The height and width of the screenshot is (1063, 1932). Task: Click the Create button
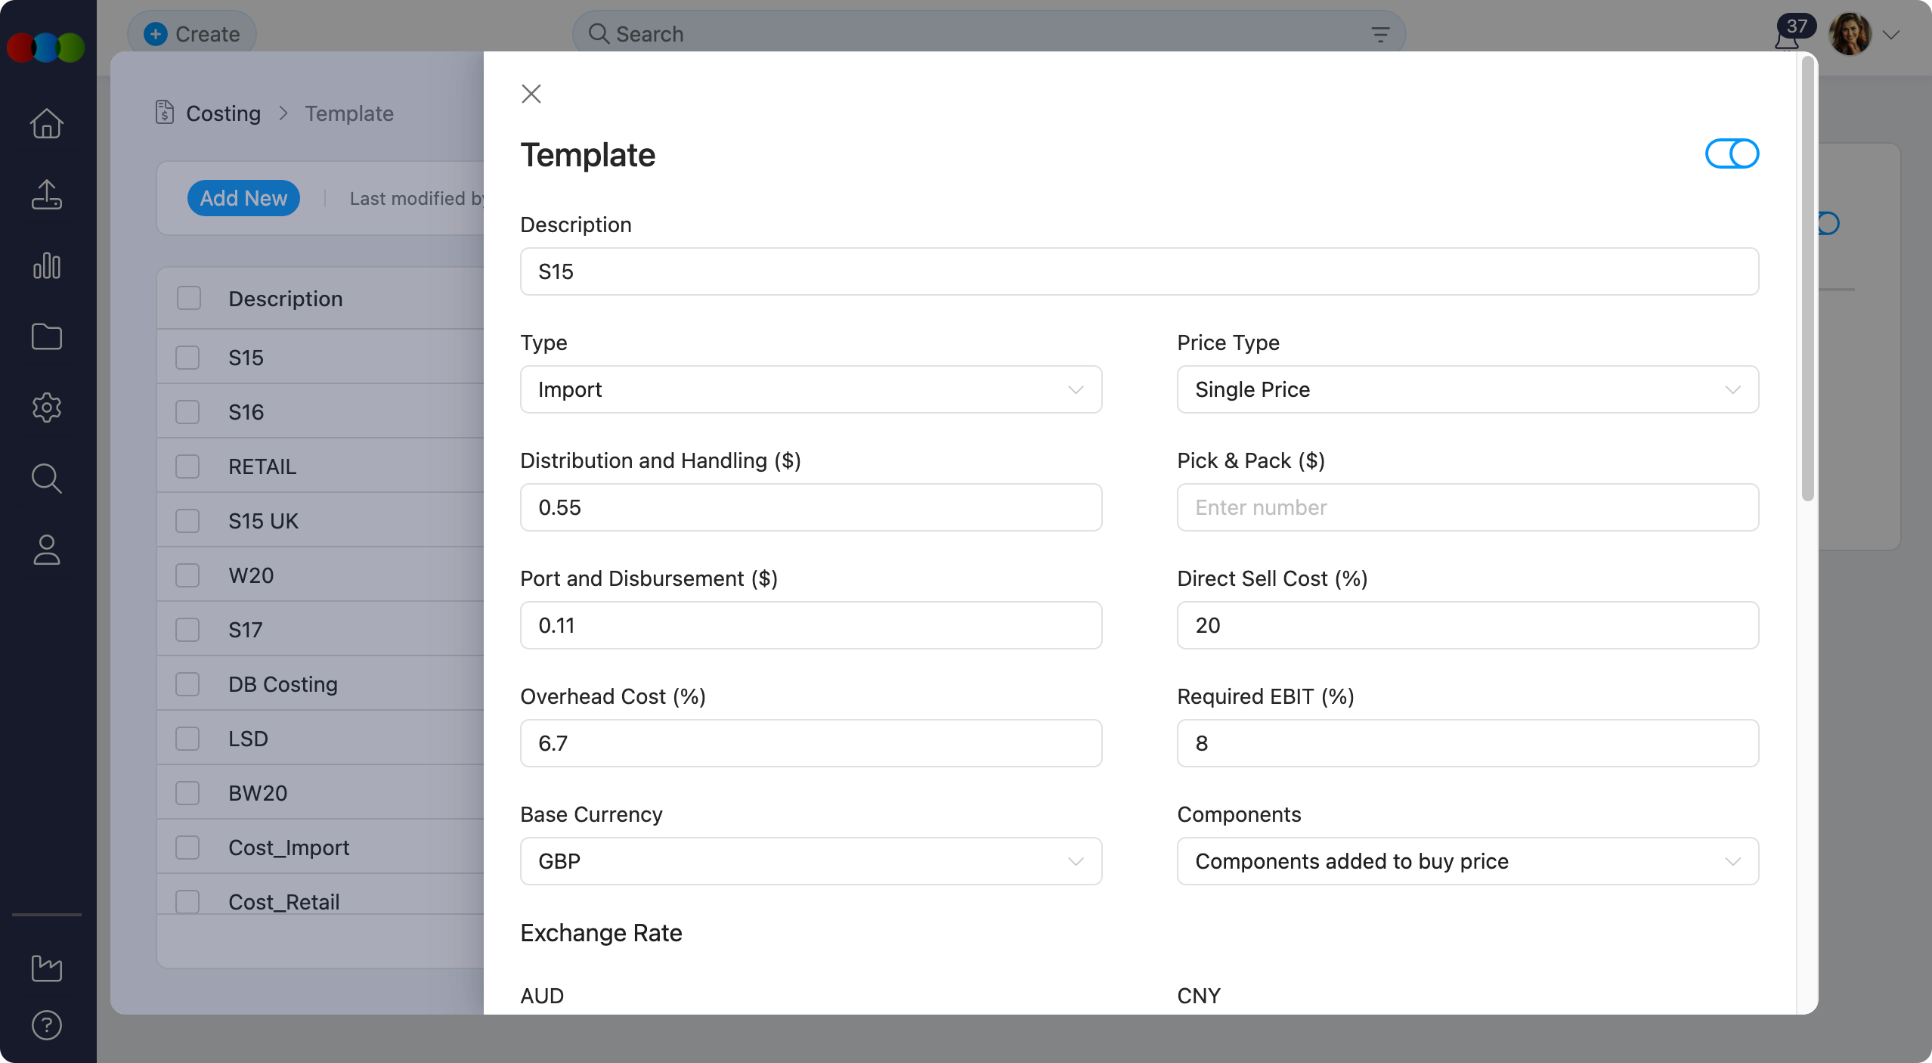[192, 34]
